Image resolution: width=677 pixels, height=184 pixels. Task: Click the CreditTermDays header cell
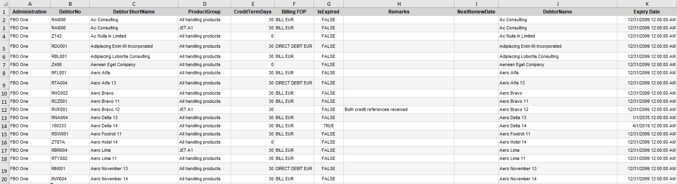point(253,12)
